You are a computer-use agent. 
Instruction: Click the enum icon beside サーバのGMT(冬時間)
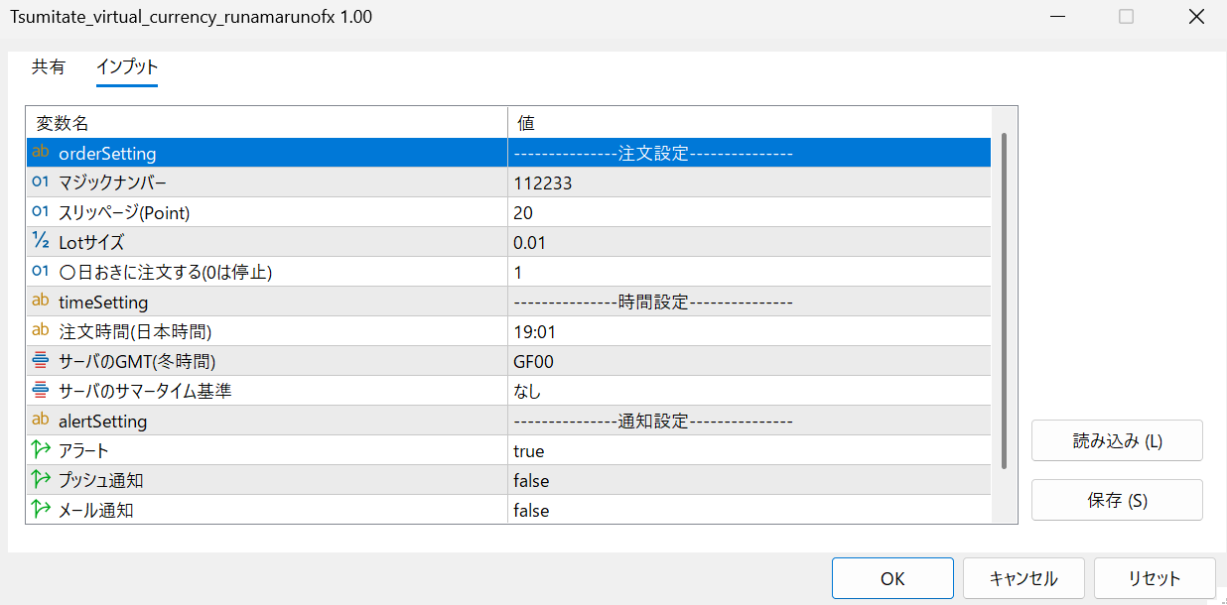pos(41,361)
